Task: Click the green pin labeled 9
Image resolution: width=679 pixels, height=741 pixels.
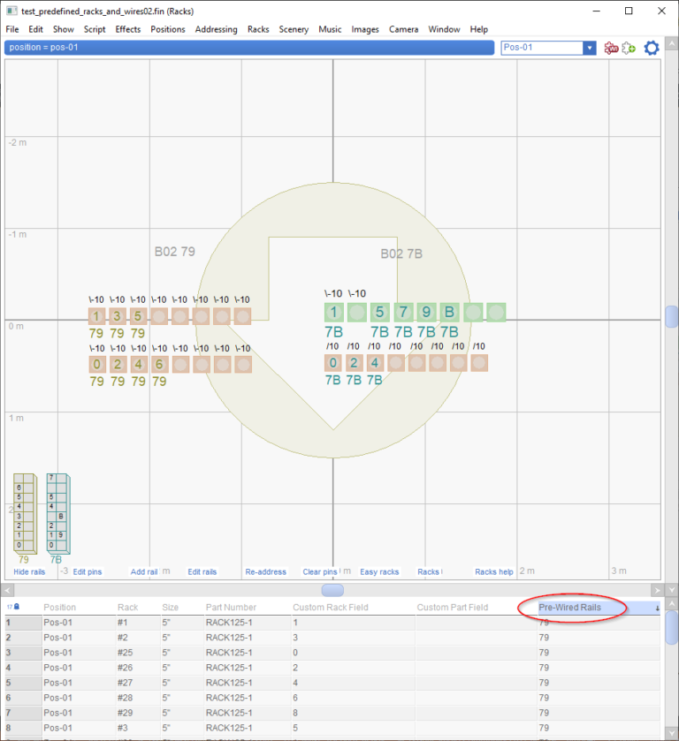Action: [426, 312]
